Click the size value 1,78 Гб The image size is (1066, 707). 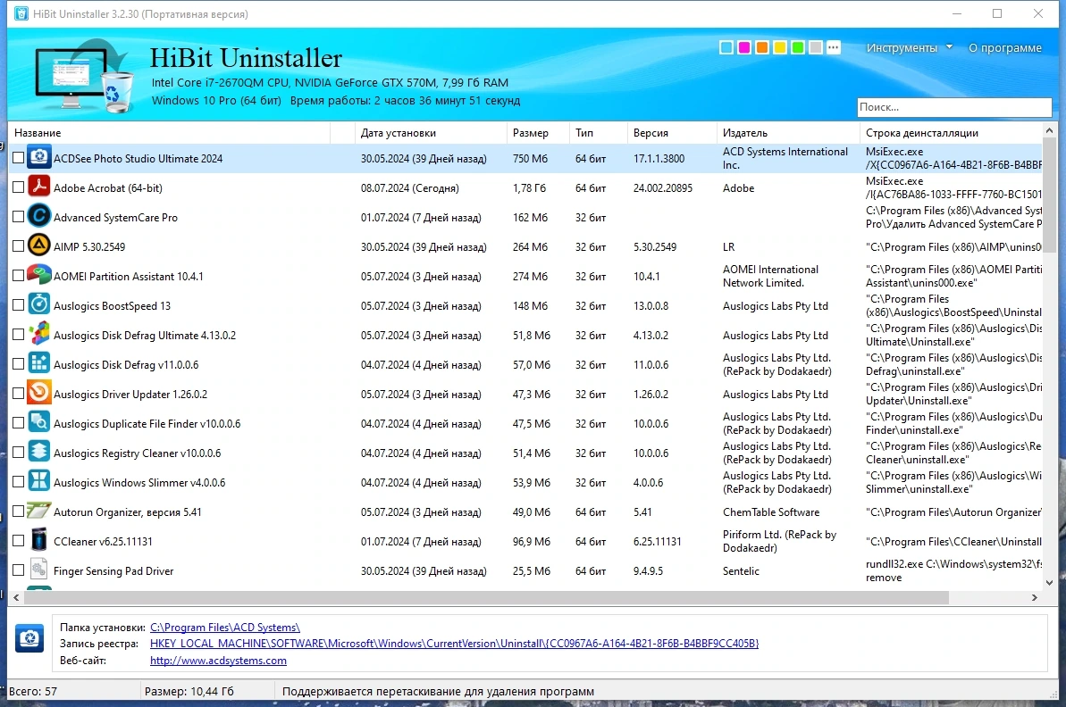coord(529,187)
